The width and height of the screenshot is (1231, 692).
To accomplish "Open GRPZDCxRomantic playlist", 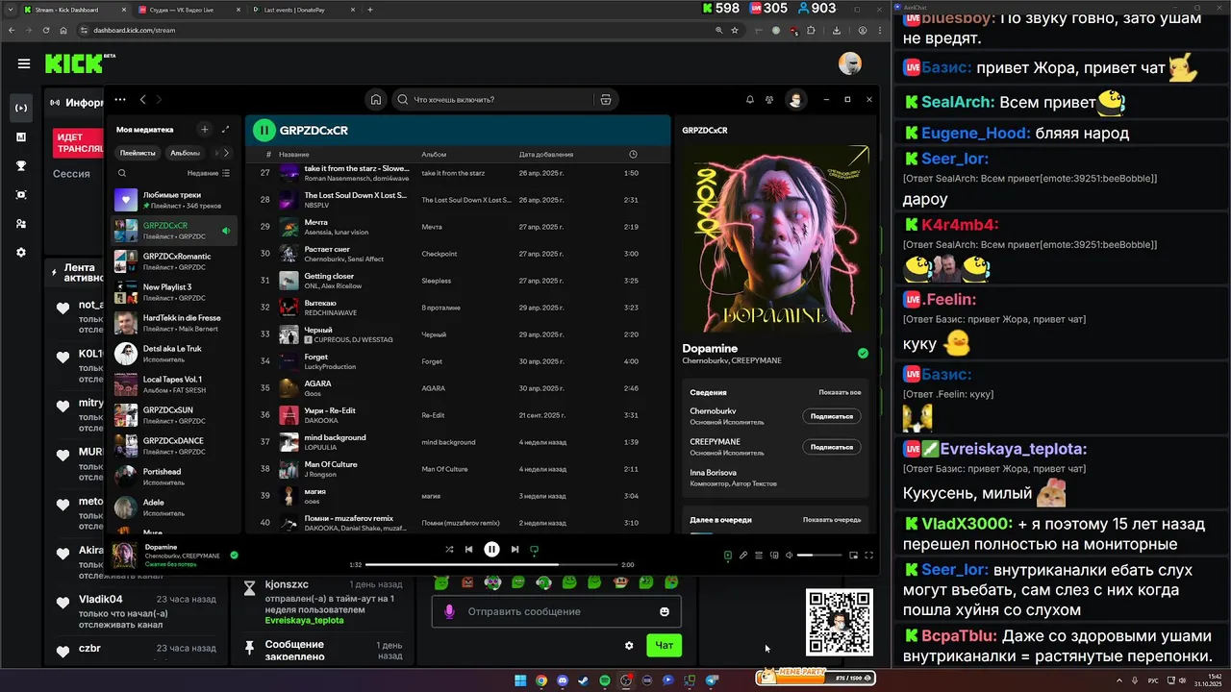I will pos(175,261).
